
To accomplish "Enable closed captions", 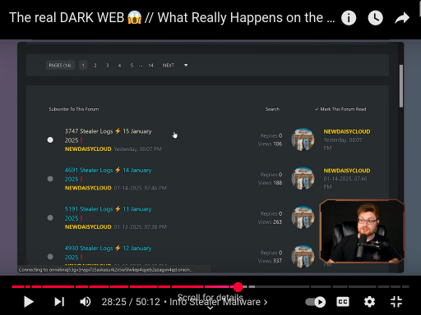I will click(343, 302).
